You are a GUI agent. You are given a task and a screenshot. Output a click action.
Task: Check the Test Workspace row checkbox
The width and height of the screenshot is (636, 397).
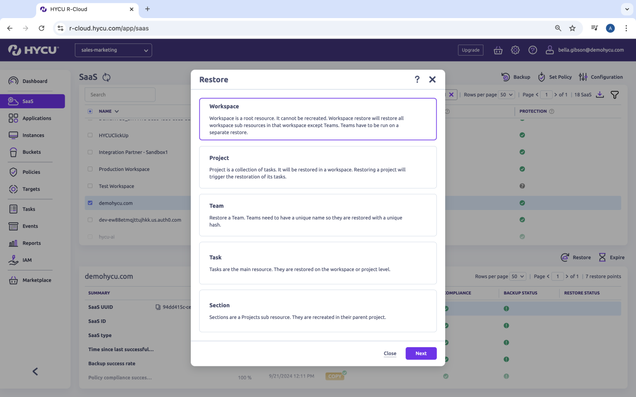[x=90, y=186]
